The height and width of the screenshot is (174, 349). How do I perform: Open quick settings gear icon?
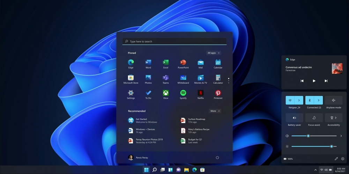pyautogui.click(x=343, y=159)
